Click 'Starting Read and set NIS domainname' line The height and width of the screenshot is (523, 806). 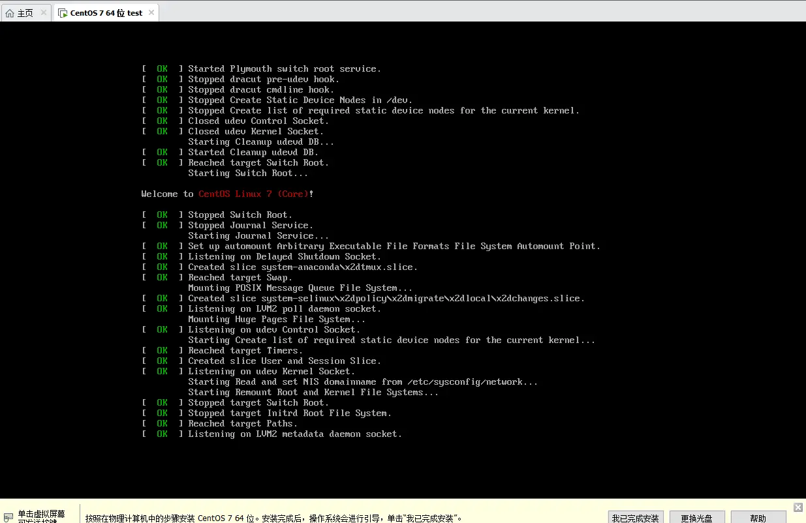click(363, 381)
